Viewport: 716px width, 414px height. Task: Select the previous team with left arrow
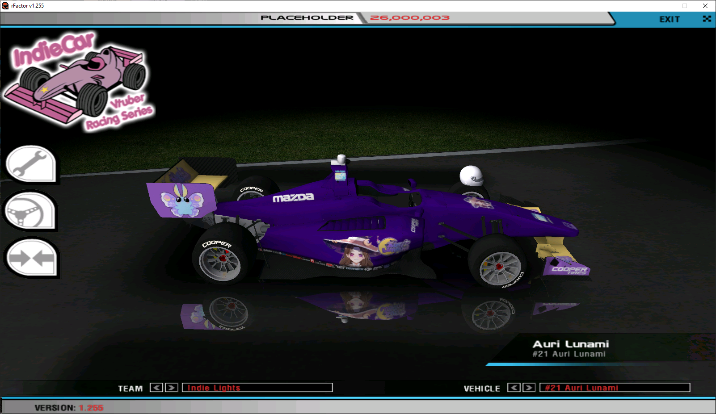[156, 388]
